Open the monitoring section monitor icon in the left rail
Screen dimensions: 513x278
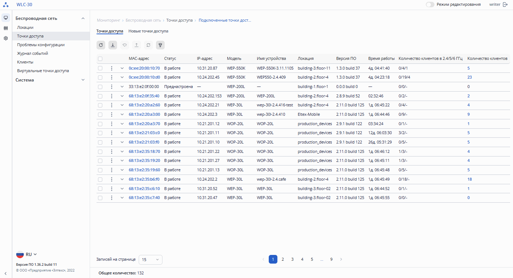point(6,18)
